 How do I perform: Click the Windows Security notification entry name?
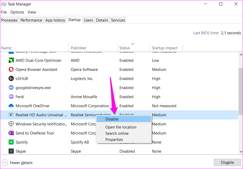pos(41,124)
